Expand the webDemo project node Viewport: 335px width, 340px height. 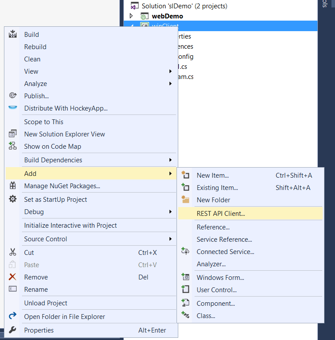pyautogui.click(x=131, y=16)
